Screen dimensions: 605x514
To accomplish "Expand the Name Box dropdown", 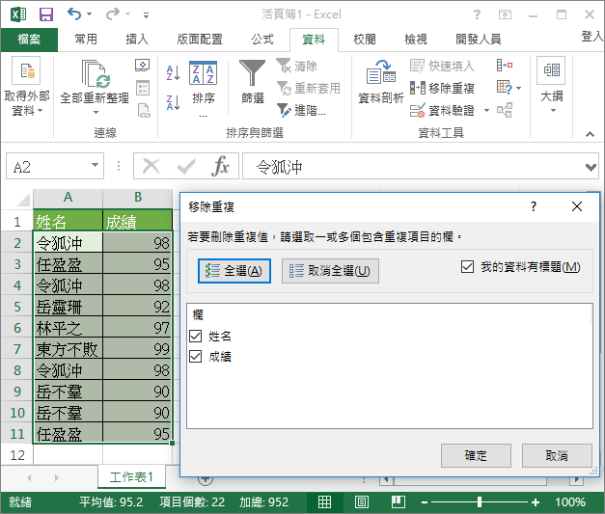I will (x=95, y=166).
